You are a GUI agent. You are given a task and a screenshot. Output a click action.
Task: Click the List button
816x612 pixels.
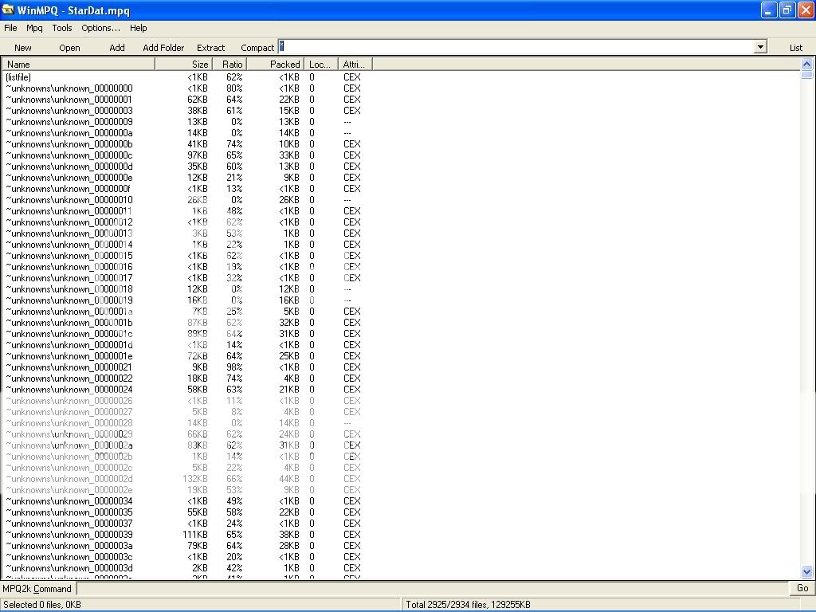pos(796,48)
